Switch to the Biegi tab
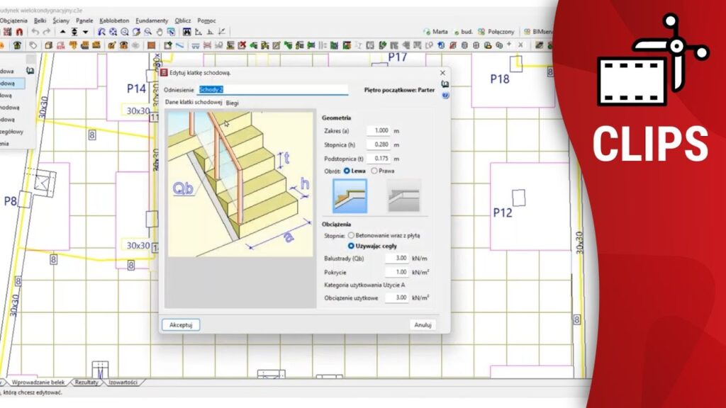The height and width of the screenshot is (408, 726). [x=233, y=103]
